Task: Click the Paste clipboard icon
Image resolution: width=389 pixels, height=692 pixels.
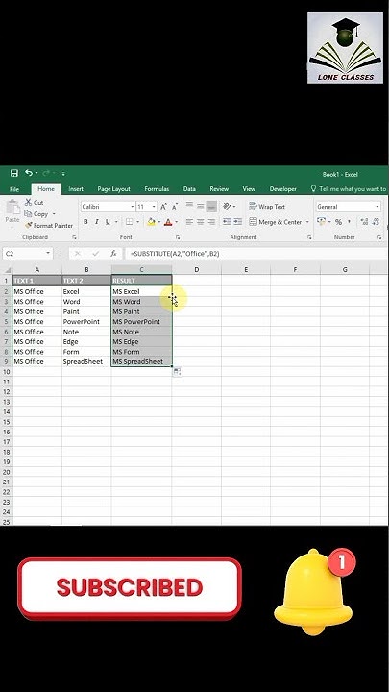Action: point(12,207)
